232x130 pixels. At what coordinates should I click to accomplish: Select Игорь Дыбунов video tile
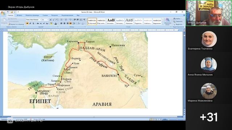209,13
